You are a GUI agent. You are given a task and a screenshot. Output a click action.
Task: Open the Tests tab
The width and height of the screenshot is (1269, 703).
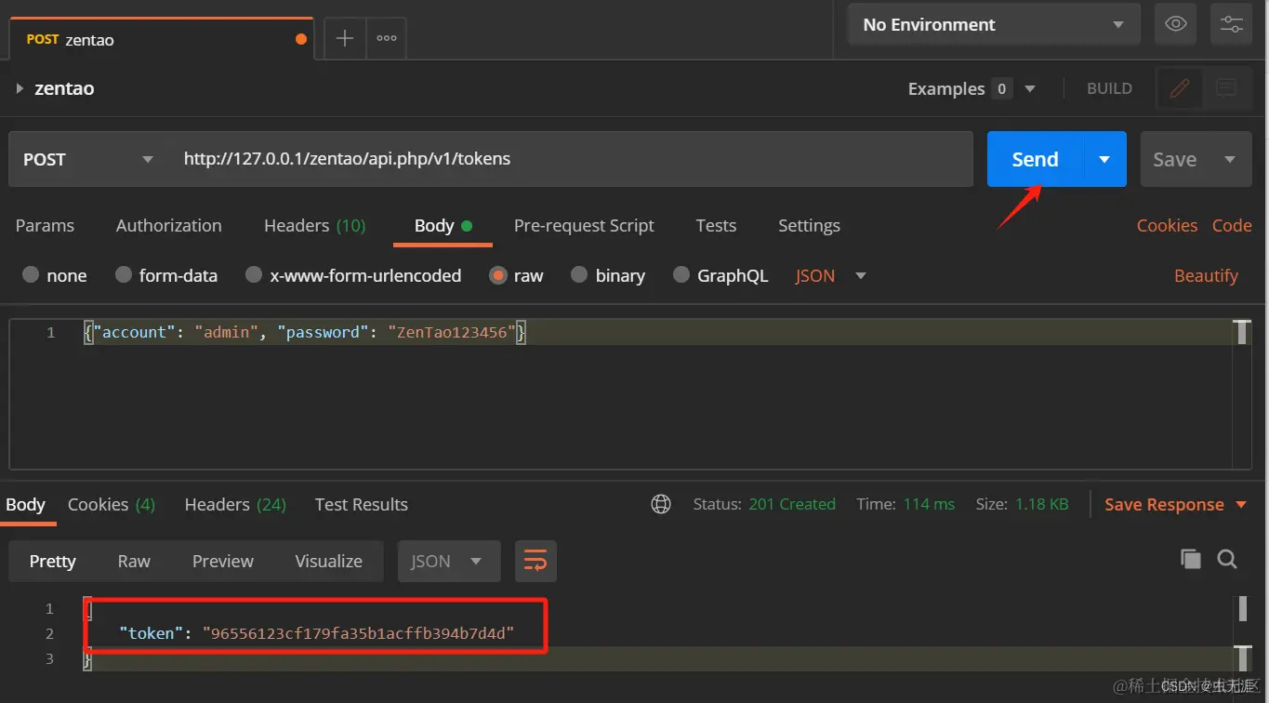716,225
